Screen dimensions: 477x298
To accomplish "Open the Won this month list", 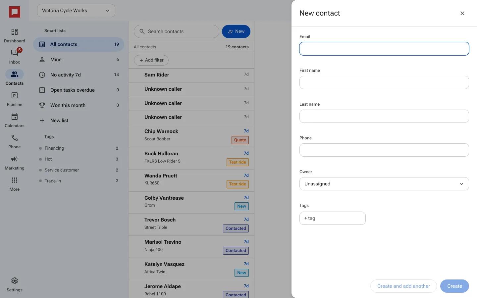I will pos(79,105).
